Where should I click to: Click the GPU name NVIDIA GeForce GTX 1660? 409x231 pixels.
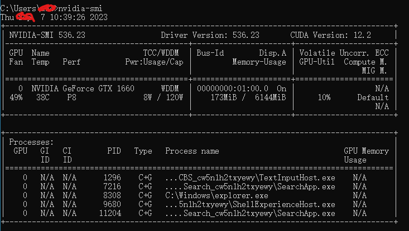point(80,88)
